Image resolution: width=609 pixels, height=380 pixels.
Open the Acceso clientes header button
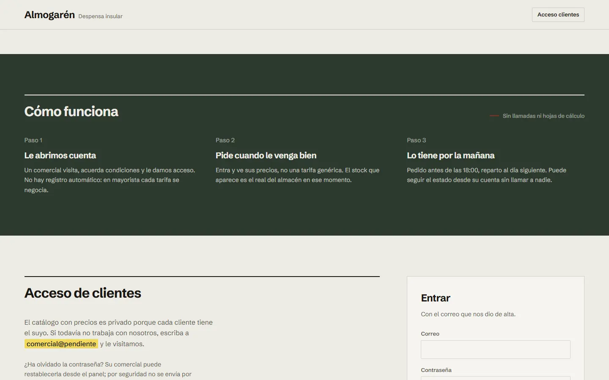(x=558, y=15)
